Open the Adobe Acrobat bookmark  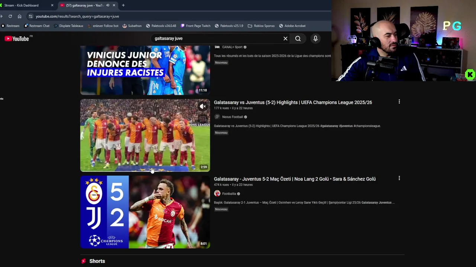coord(292,26)
